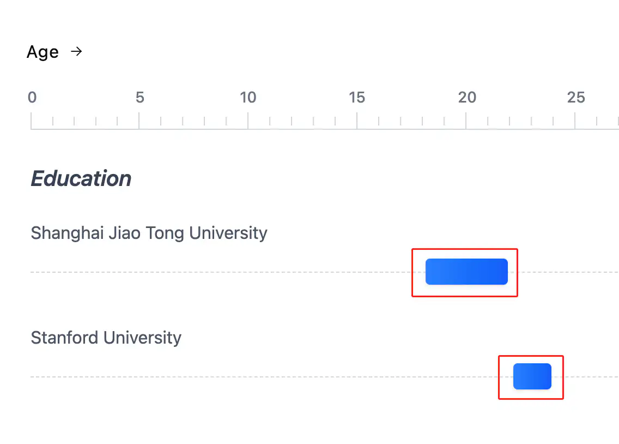Click the age 12 tick mark on ruler
The width and height of the screenshot is (619, 444).
click(292, 121)
